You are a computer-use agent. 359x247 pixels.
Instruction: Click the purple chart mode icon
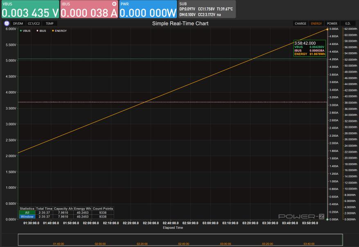click(x=7, y=23)
